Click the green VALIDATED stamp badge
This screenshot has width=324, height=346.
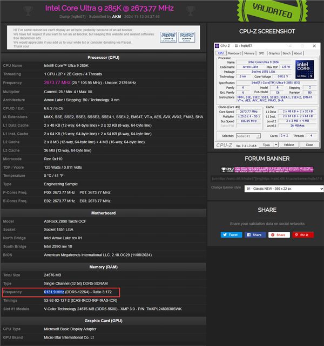273,11
